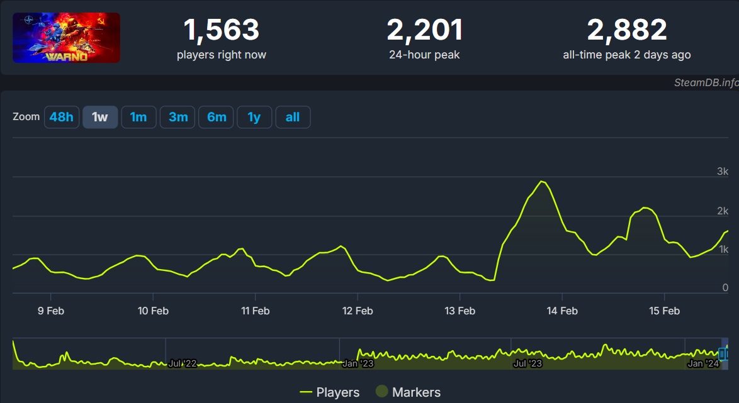Click the WARNO game banner image
739x403 pixels.
click(66, 37)
